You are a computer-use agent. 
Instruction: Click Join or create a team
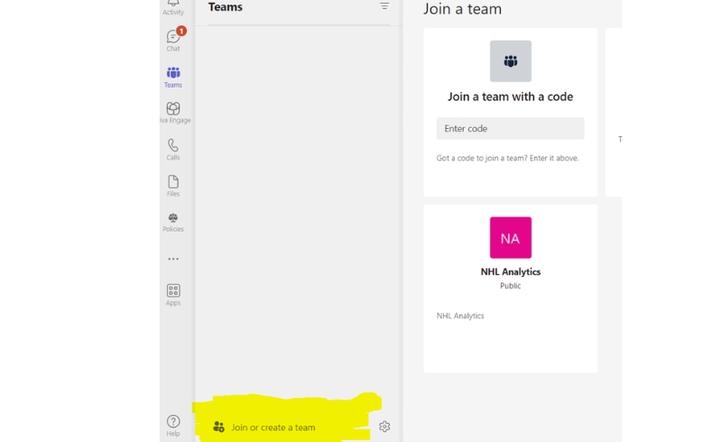(264, 428)
